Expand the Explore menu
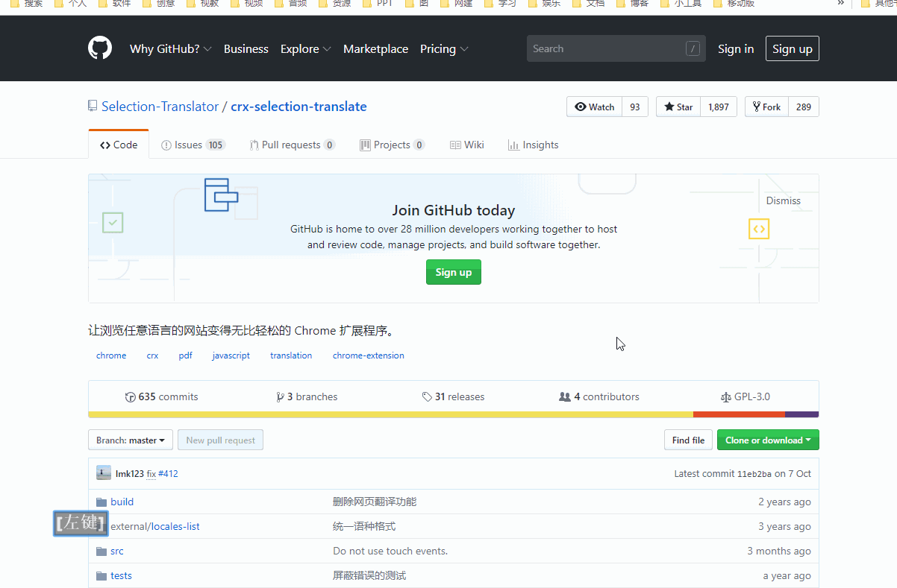Screen dimensions: 897x588 coord(306,48)
